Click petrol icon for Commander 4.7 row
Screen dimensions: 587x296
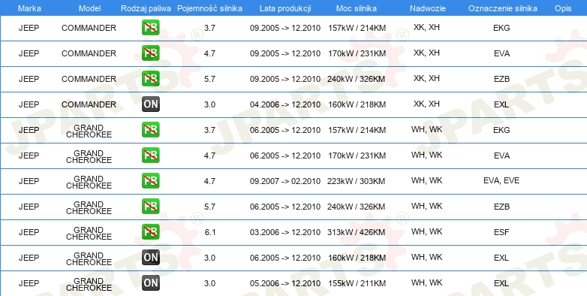pyautogui.click(x=151, y=53)
